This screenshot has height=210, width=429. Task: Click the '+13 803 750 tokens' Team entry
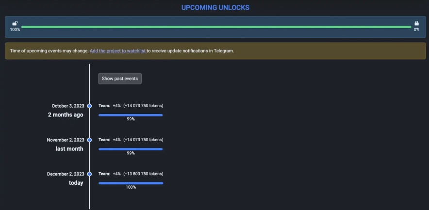click(x=131, y=174)
